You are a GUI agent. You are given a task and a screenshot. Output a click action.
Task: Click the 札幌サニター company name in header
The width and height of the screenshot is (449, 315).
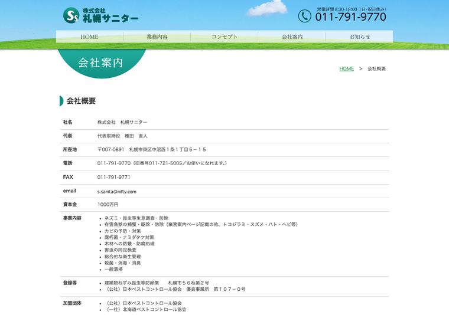pyautogui.click(x=111, y=18)
